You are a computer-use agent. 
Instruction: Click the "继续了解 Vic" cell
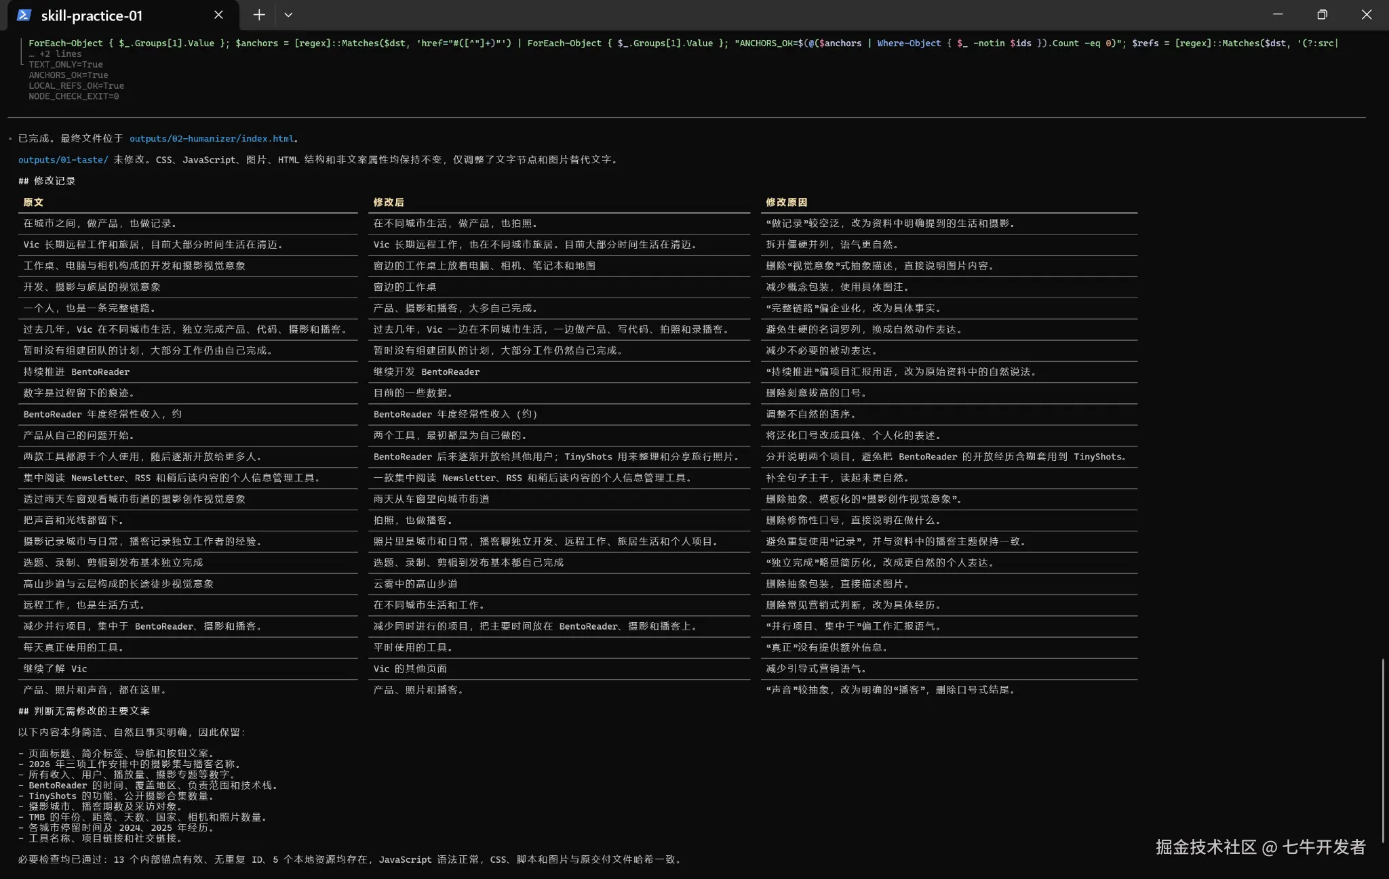[56, 669]
